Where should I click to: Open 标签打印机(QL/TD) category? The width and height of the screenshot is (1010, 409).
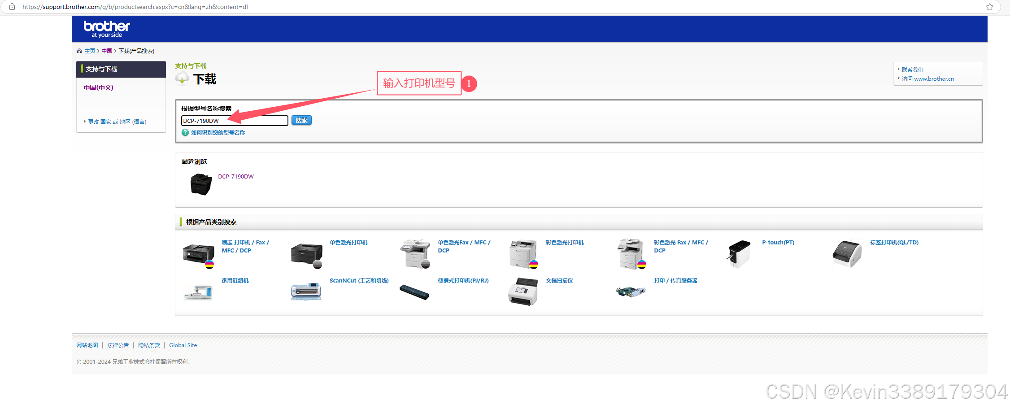point(894,243)
